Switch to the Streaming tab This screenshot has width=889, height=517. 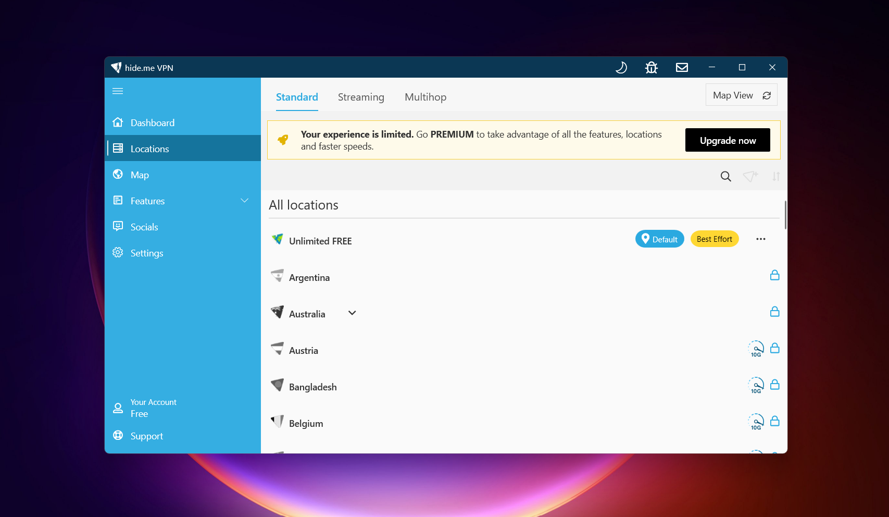(x=361, y=97)
